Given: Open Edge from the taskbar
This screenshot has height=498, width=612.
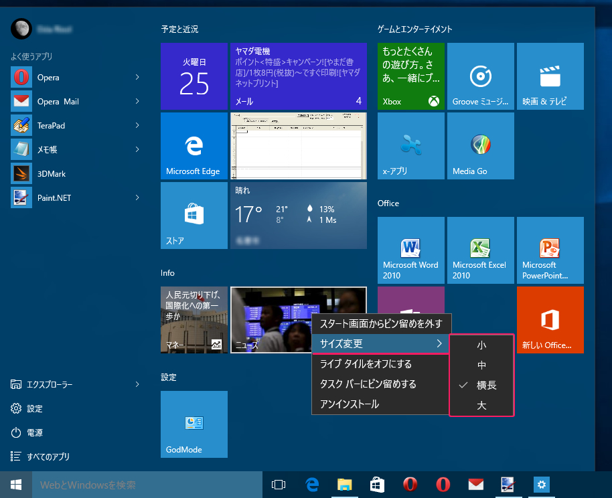Looking at the screenshot, I should (312, 485).
